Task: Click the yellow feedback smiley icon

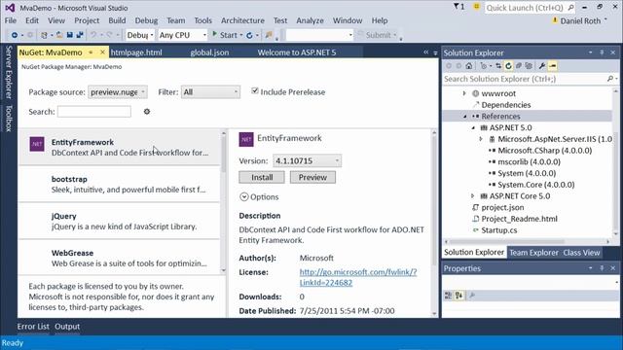Action: pyautogui.click(x=476, y=7)
